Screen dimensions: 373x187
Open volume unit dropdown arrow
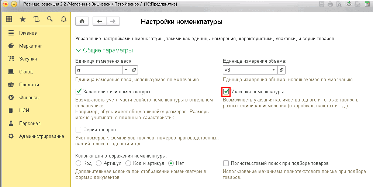273,70
